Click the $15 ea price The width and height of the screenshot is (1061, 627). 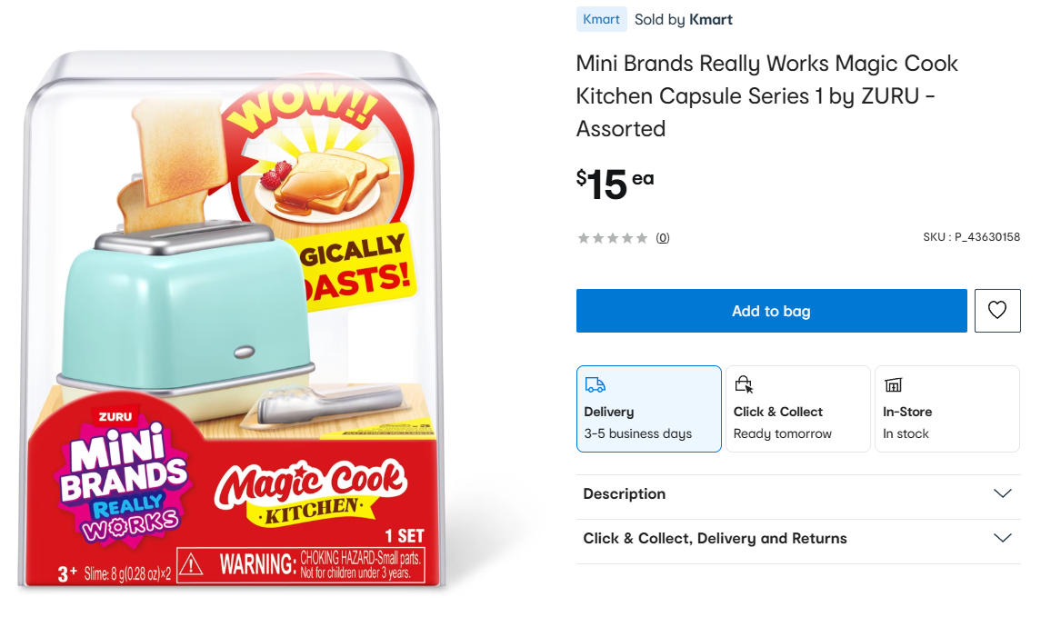[x=616, y=184]
